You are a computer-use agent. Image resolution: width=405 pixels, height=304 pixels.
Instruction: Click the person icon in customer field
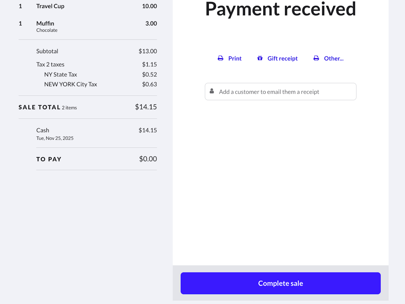212,91
